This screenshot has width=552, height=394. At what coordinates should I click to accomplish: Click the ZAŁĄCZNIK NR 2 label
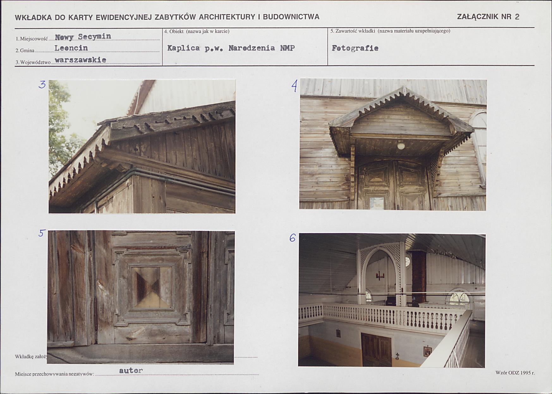[488, 17]
